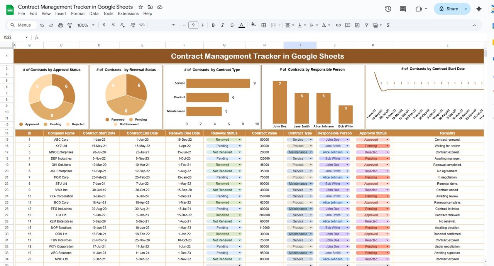
Task: Select the Contracts by Contract Type chart
Action: click(212, 97)
